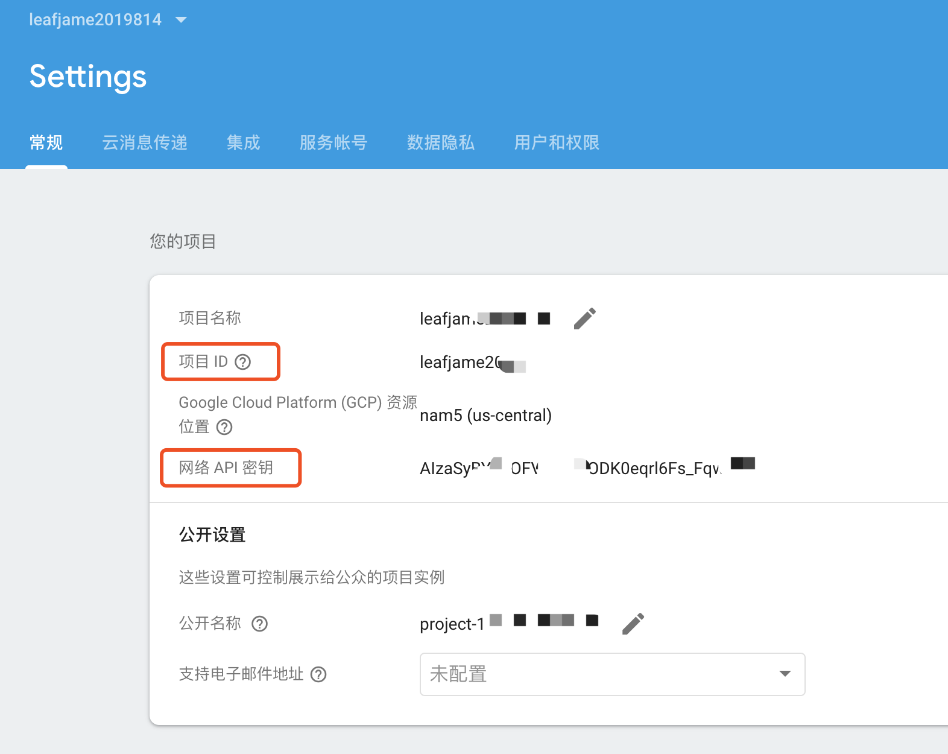Click the Google Cloud Platform (GCP) 资源位置 label
Screen dimensions: 948x754
[x=298, y=414]
